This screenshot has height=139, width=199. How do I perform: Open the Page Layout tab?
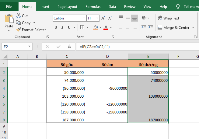[x=67, y=6]
